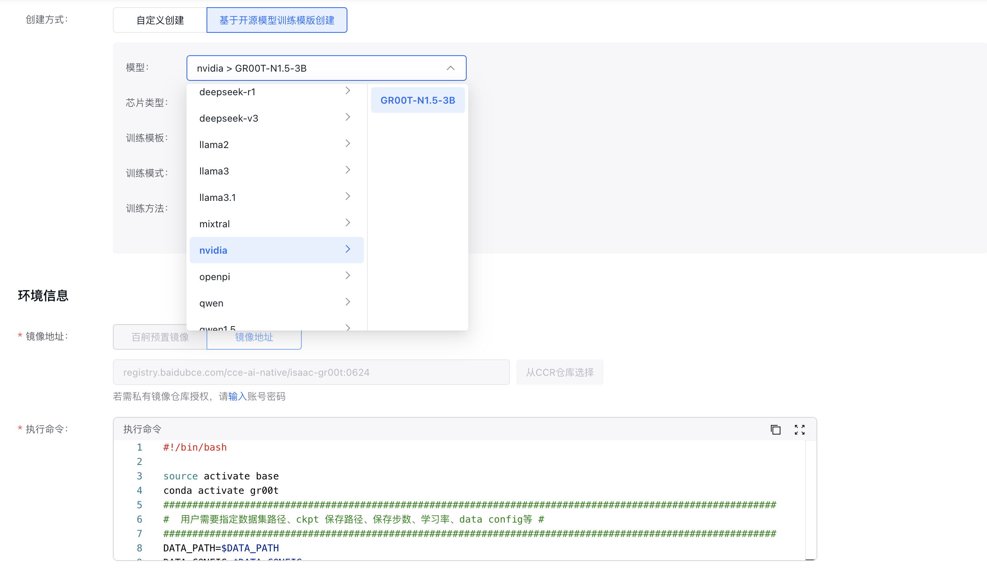Viewport: 987px width, 569px height.
Task: Click 从CCR仓库选择 button
Action: point(560,372)
